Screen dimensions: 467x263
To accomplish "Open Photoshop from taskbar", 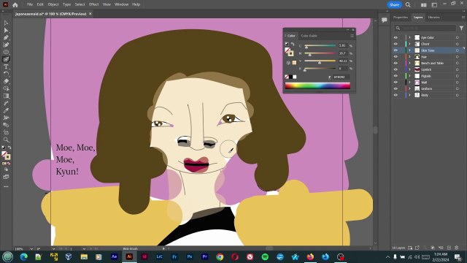I will pos(190,256).
